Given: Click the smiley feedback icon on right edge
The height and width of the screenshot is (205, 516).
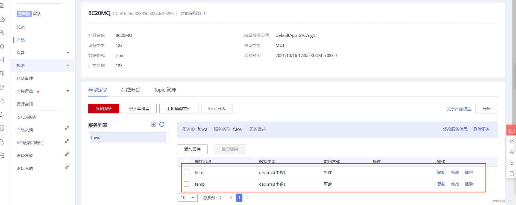Looking at the screenshot, I should click(x=512, y=141).
